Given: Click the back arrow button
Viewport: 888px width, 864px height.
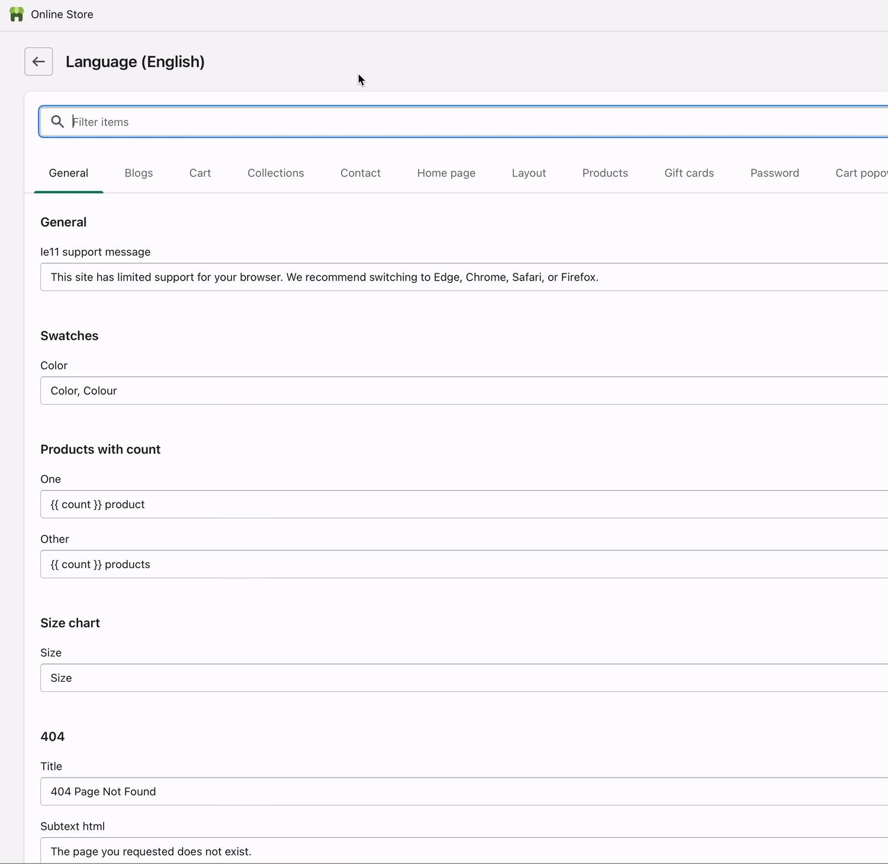Looking at the screenshot, I should pyautogui.click(x=38, y=62).
